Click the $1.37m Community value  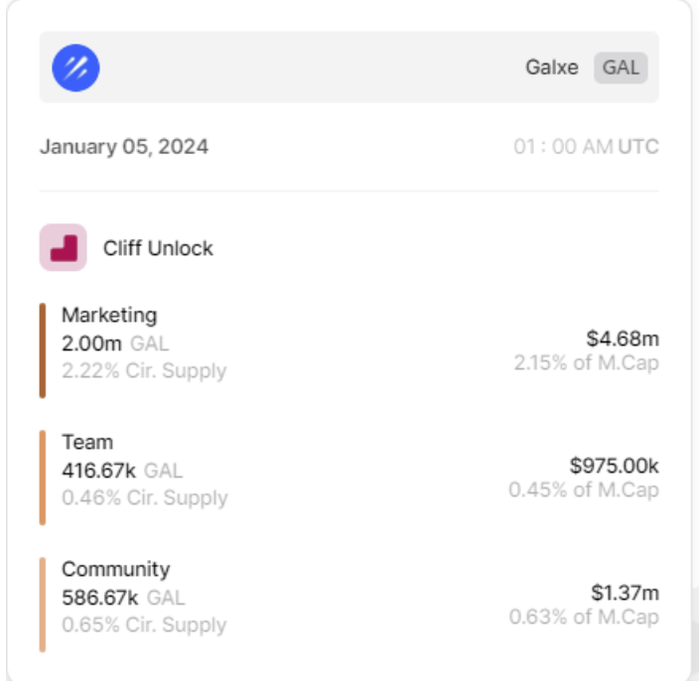click(625, 593)
